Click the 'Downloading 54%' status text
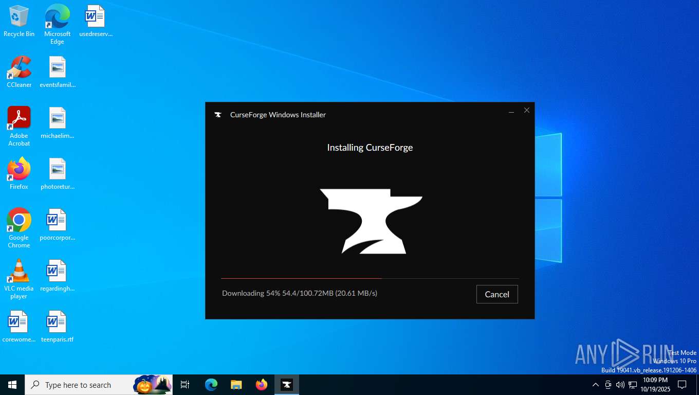This screenshot has height=395, width=699. [300, 293]
